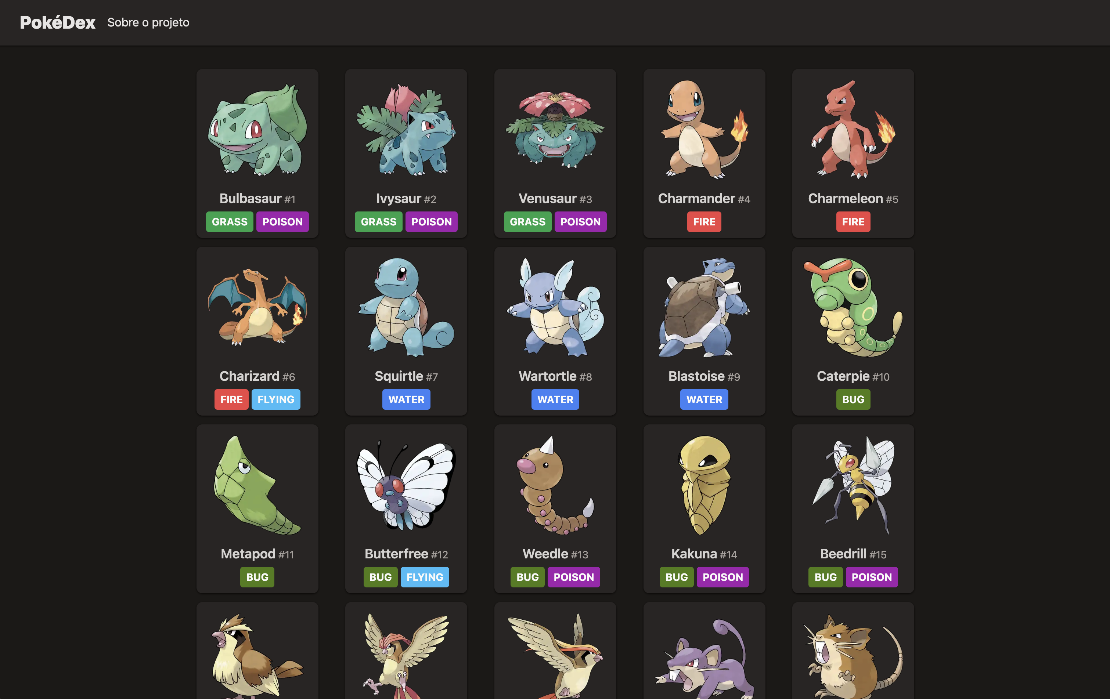Click Bulbasaur's GRASS type badge

pyautogui.click(x=230, y=222)
